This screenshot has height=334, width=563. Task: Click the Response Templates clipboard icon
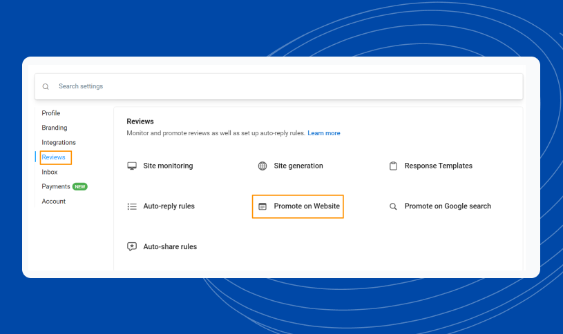[x=393, y=166]
